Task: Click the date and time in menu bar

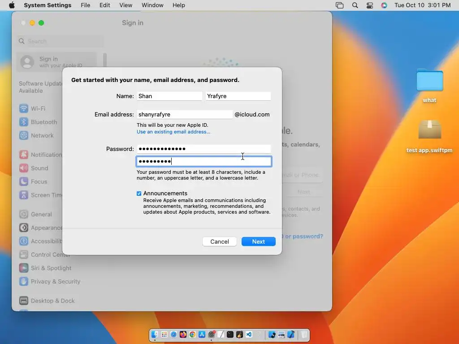Action: pyautogui.click(x=422, y=5)
